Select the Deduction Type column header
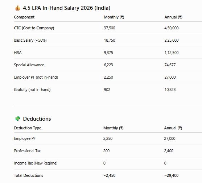The height and width of the screenshot is (183, 202). tap(28, 128)
